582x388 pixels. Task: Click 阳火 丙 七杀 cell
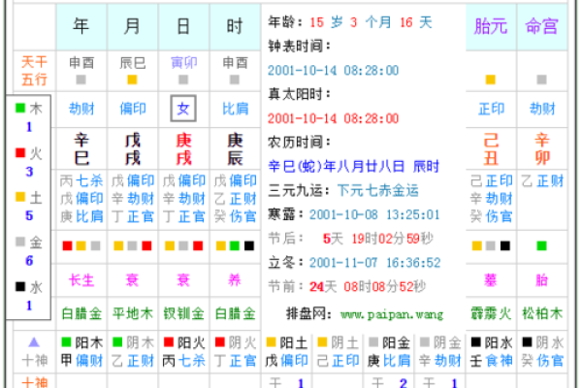point(183,351)
